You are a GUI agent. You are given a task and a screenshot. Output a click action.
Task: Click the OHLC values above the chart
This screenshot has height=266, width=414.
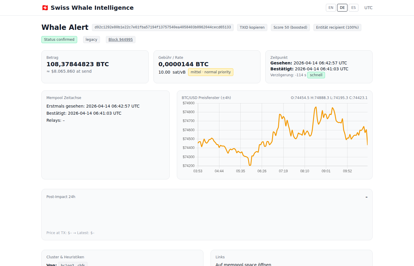(x=329, y=98)
